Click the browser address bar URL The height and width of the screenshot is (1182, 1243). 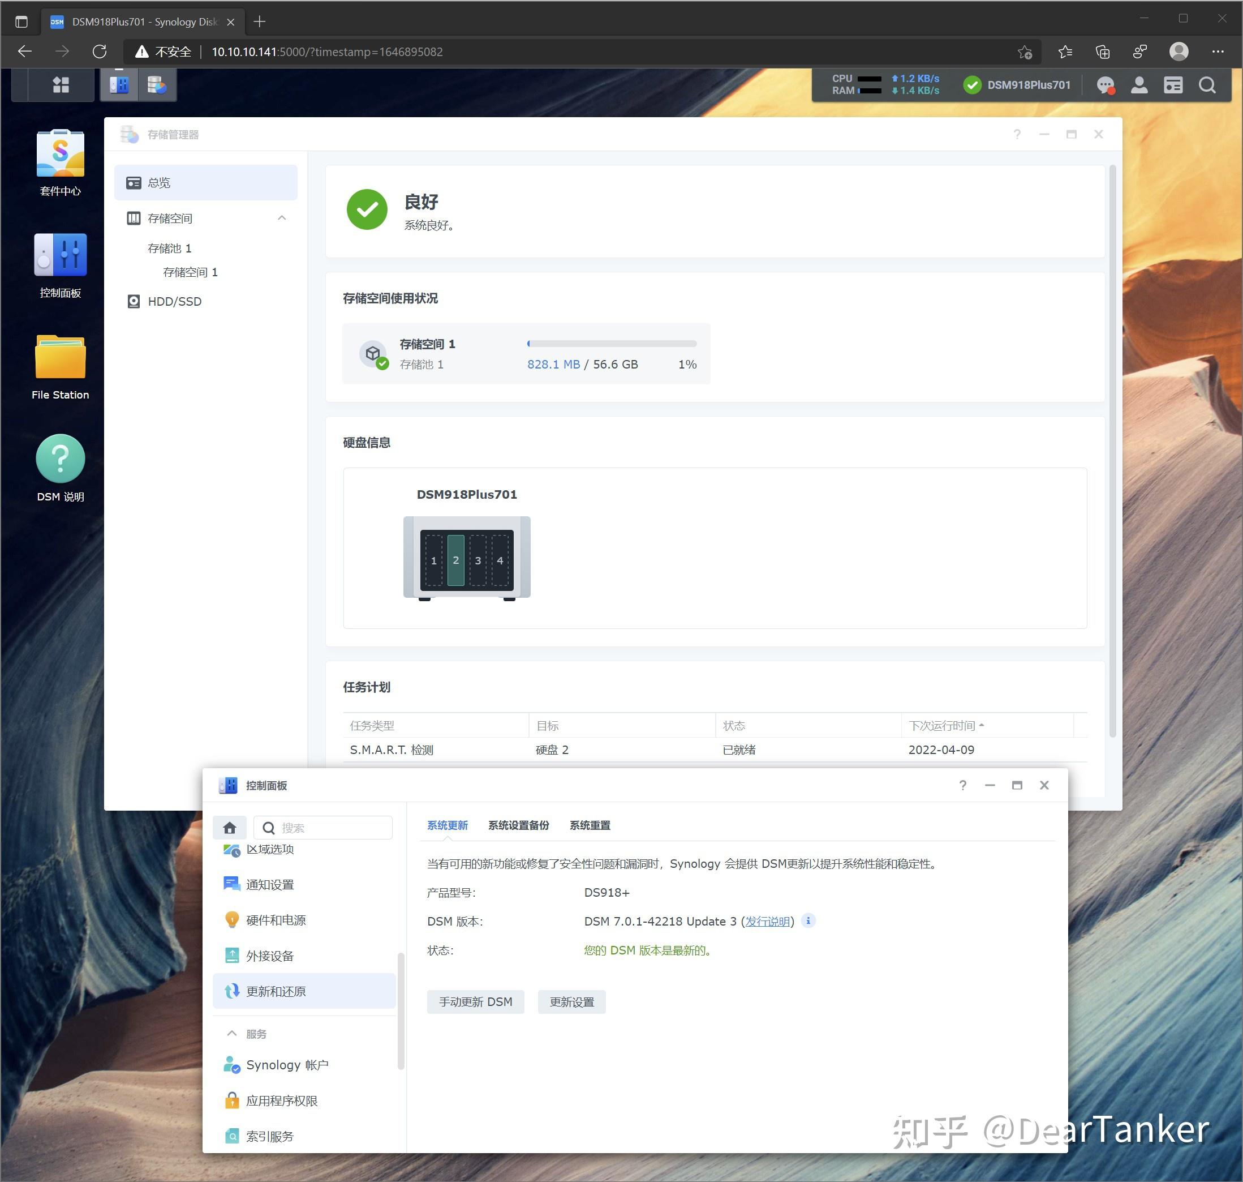[327, 52]
